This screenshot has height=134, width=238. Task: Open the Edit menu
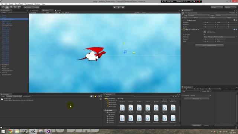(x=6, y=4)
